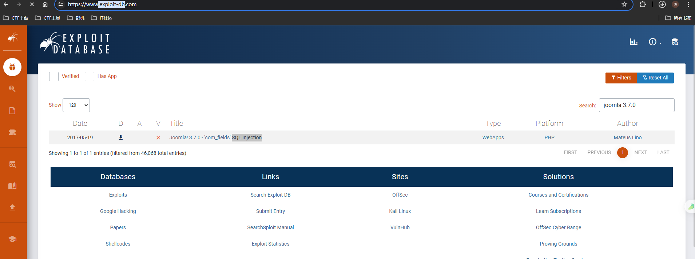The image size is (695, 259).
Task: Open Google Hacking footer link
Action: point(118,211)
